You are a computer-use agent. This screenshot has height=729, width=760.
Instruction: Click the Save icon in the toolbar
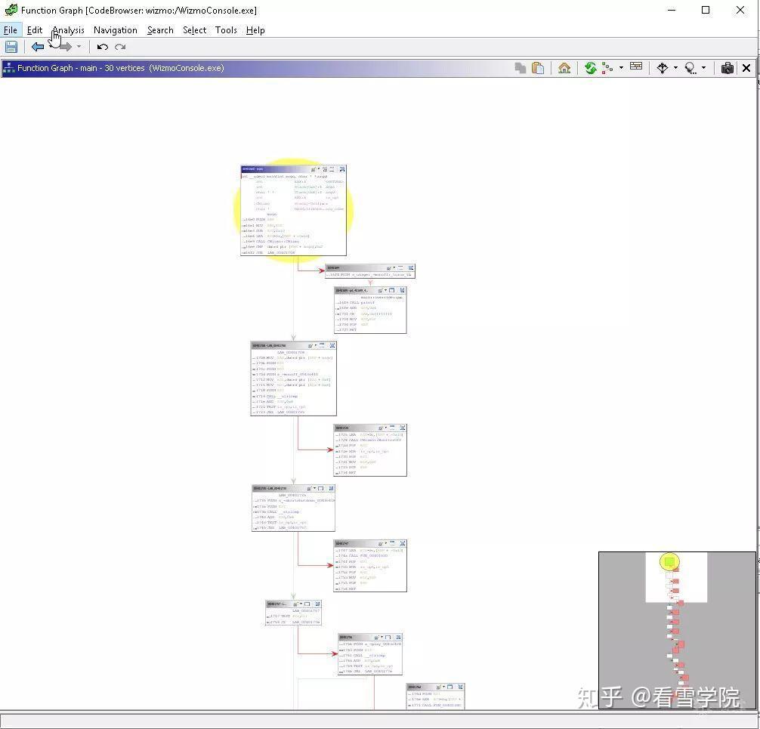(x=11, y=47)
